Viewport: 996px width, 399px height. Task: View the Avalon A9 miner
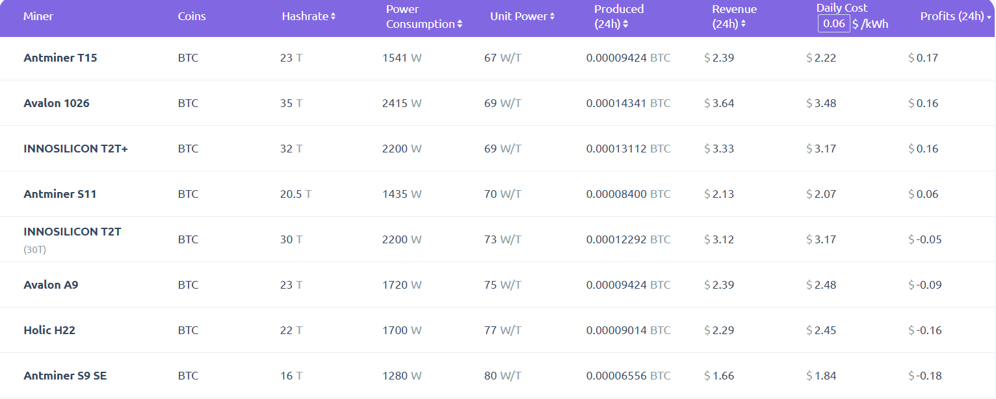point(51,285)
